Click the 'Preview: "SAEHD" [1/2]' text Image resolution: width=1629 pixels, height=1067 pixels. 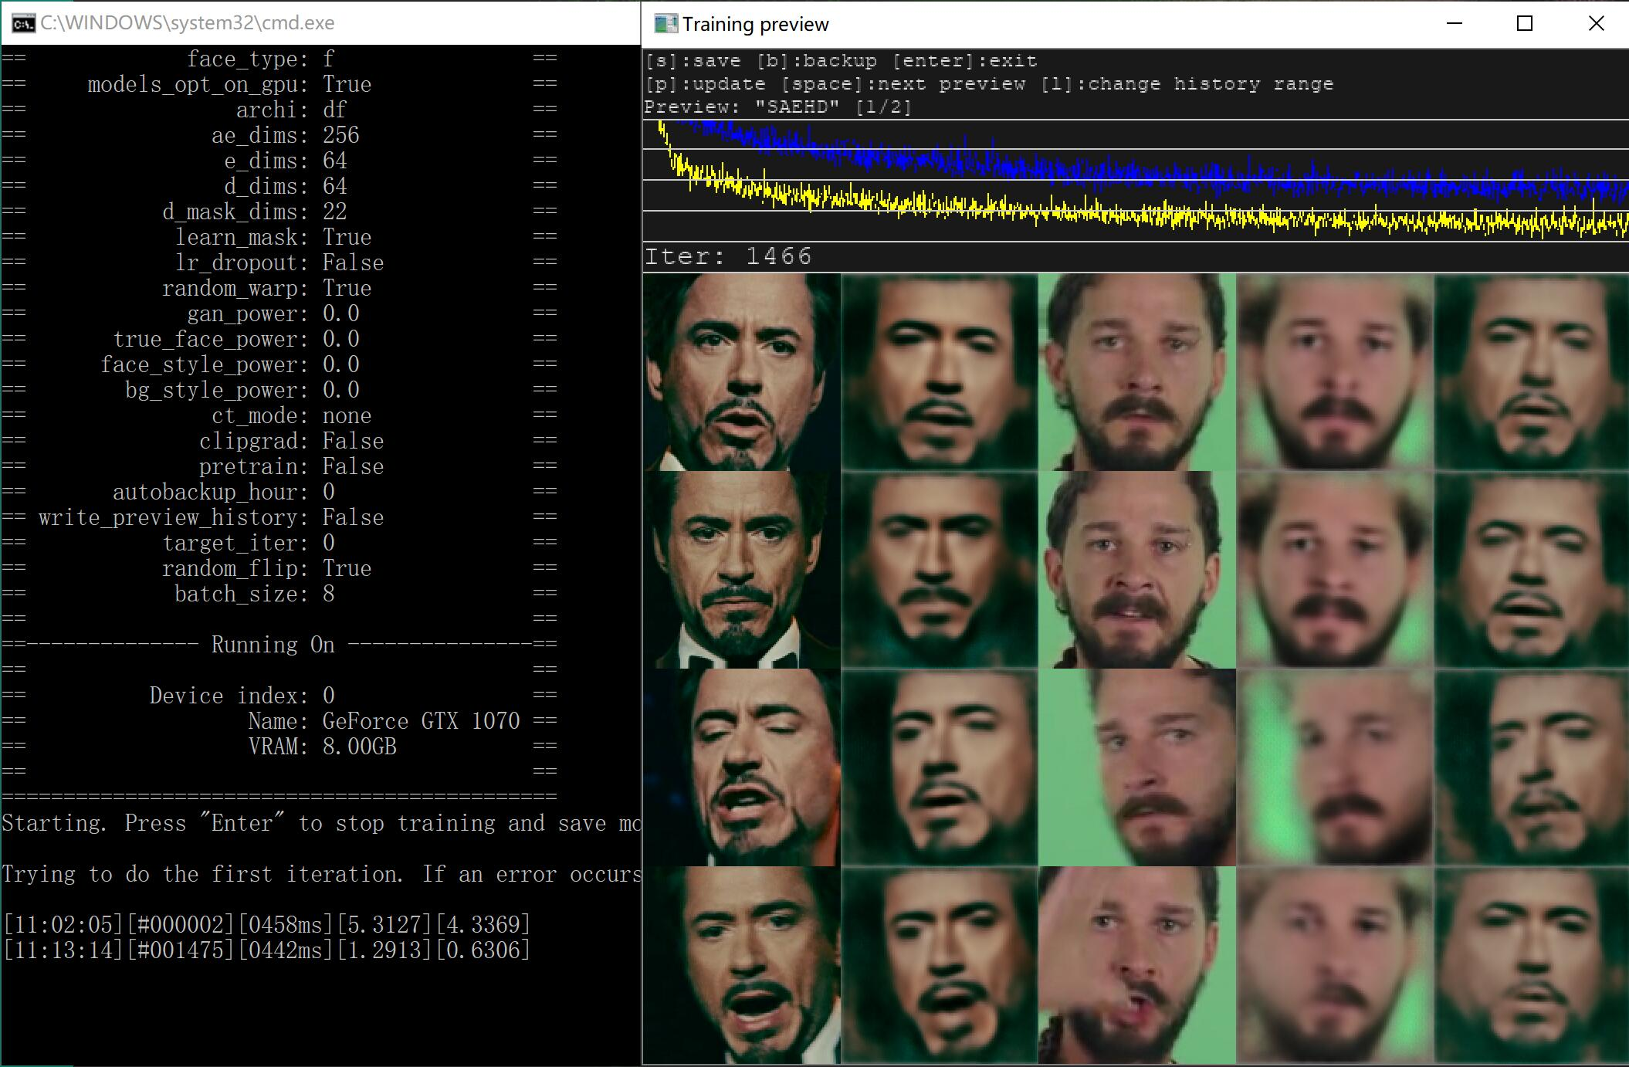tap(778, 107)
